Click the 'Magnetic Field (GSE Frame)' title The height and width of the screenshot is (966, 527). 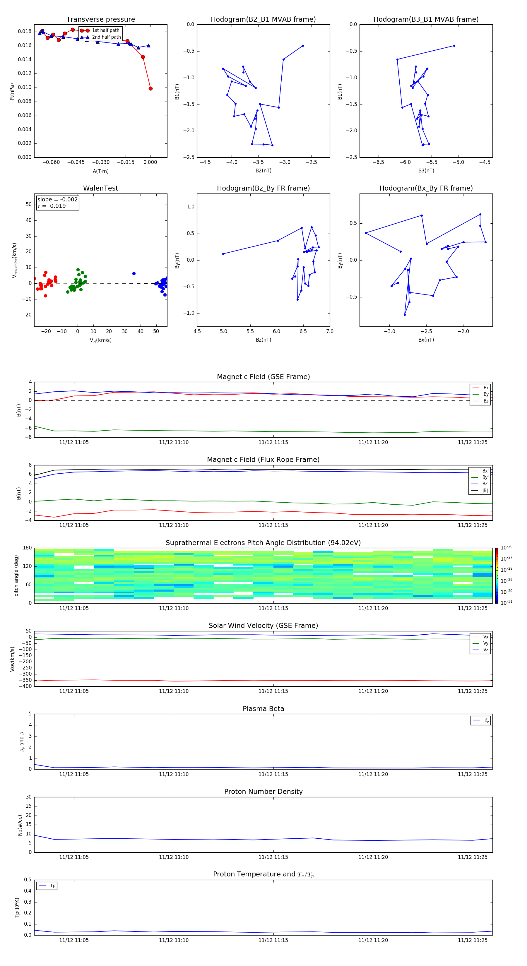(x=263, y=377)
